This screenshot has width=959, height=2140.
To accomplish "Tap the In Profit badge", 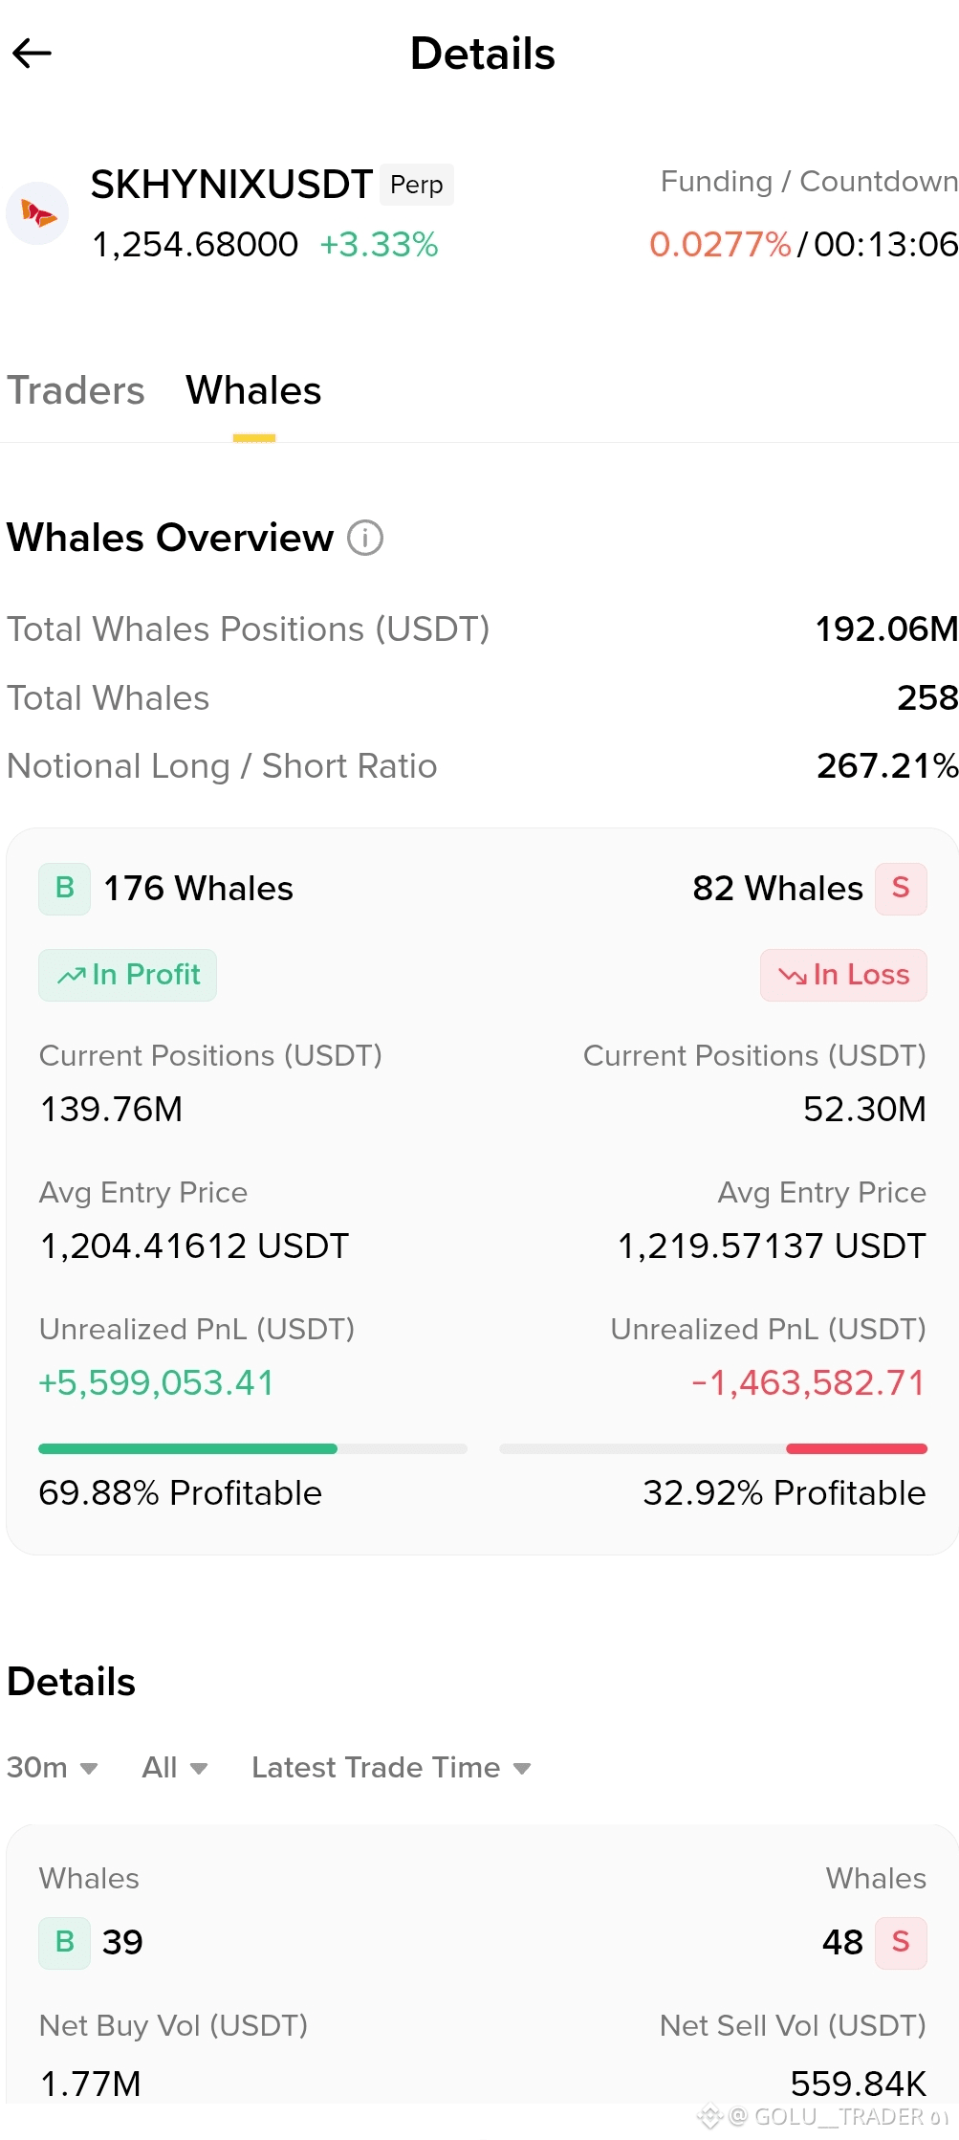I will coord(127,975).
